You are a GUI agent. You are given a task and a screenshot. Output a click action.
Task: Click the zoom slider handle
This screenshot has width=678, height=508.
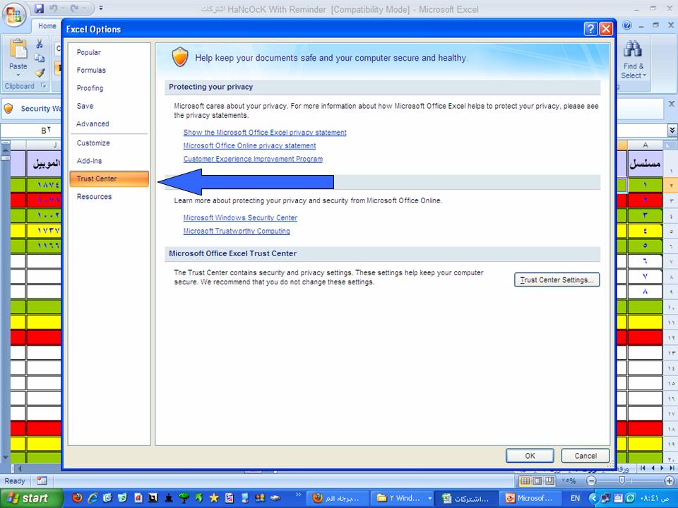click(621, 480)
